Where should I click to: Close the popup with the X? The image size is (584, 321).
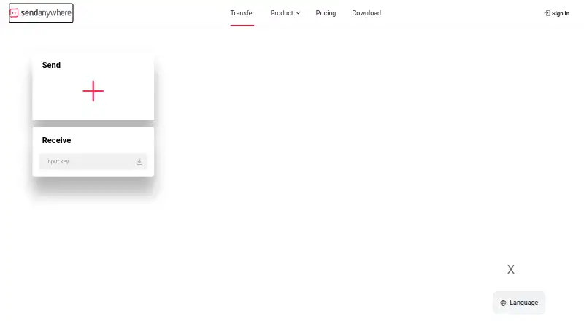coord(510,269)
